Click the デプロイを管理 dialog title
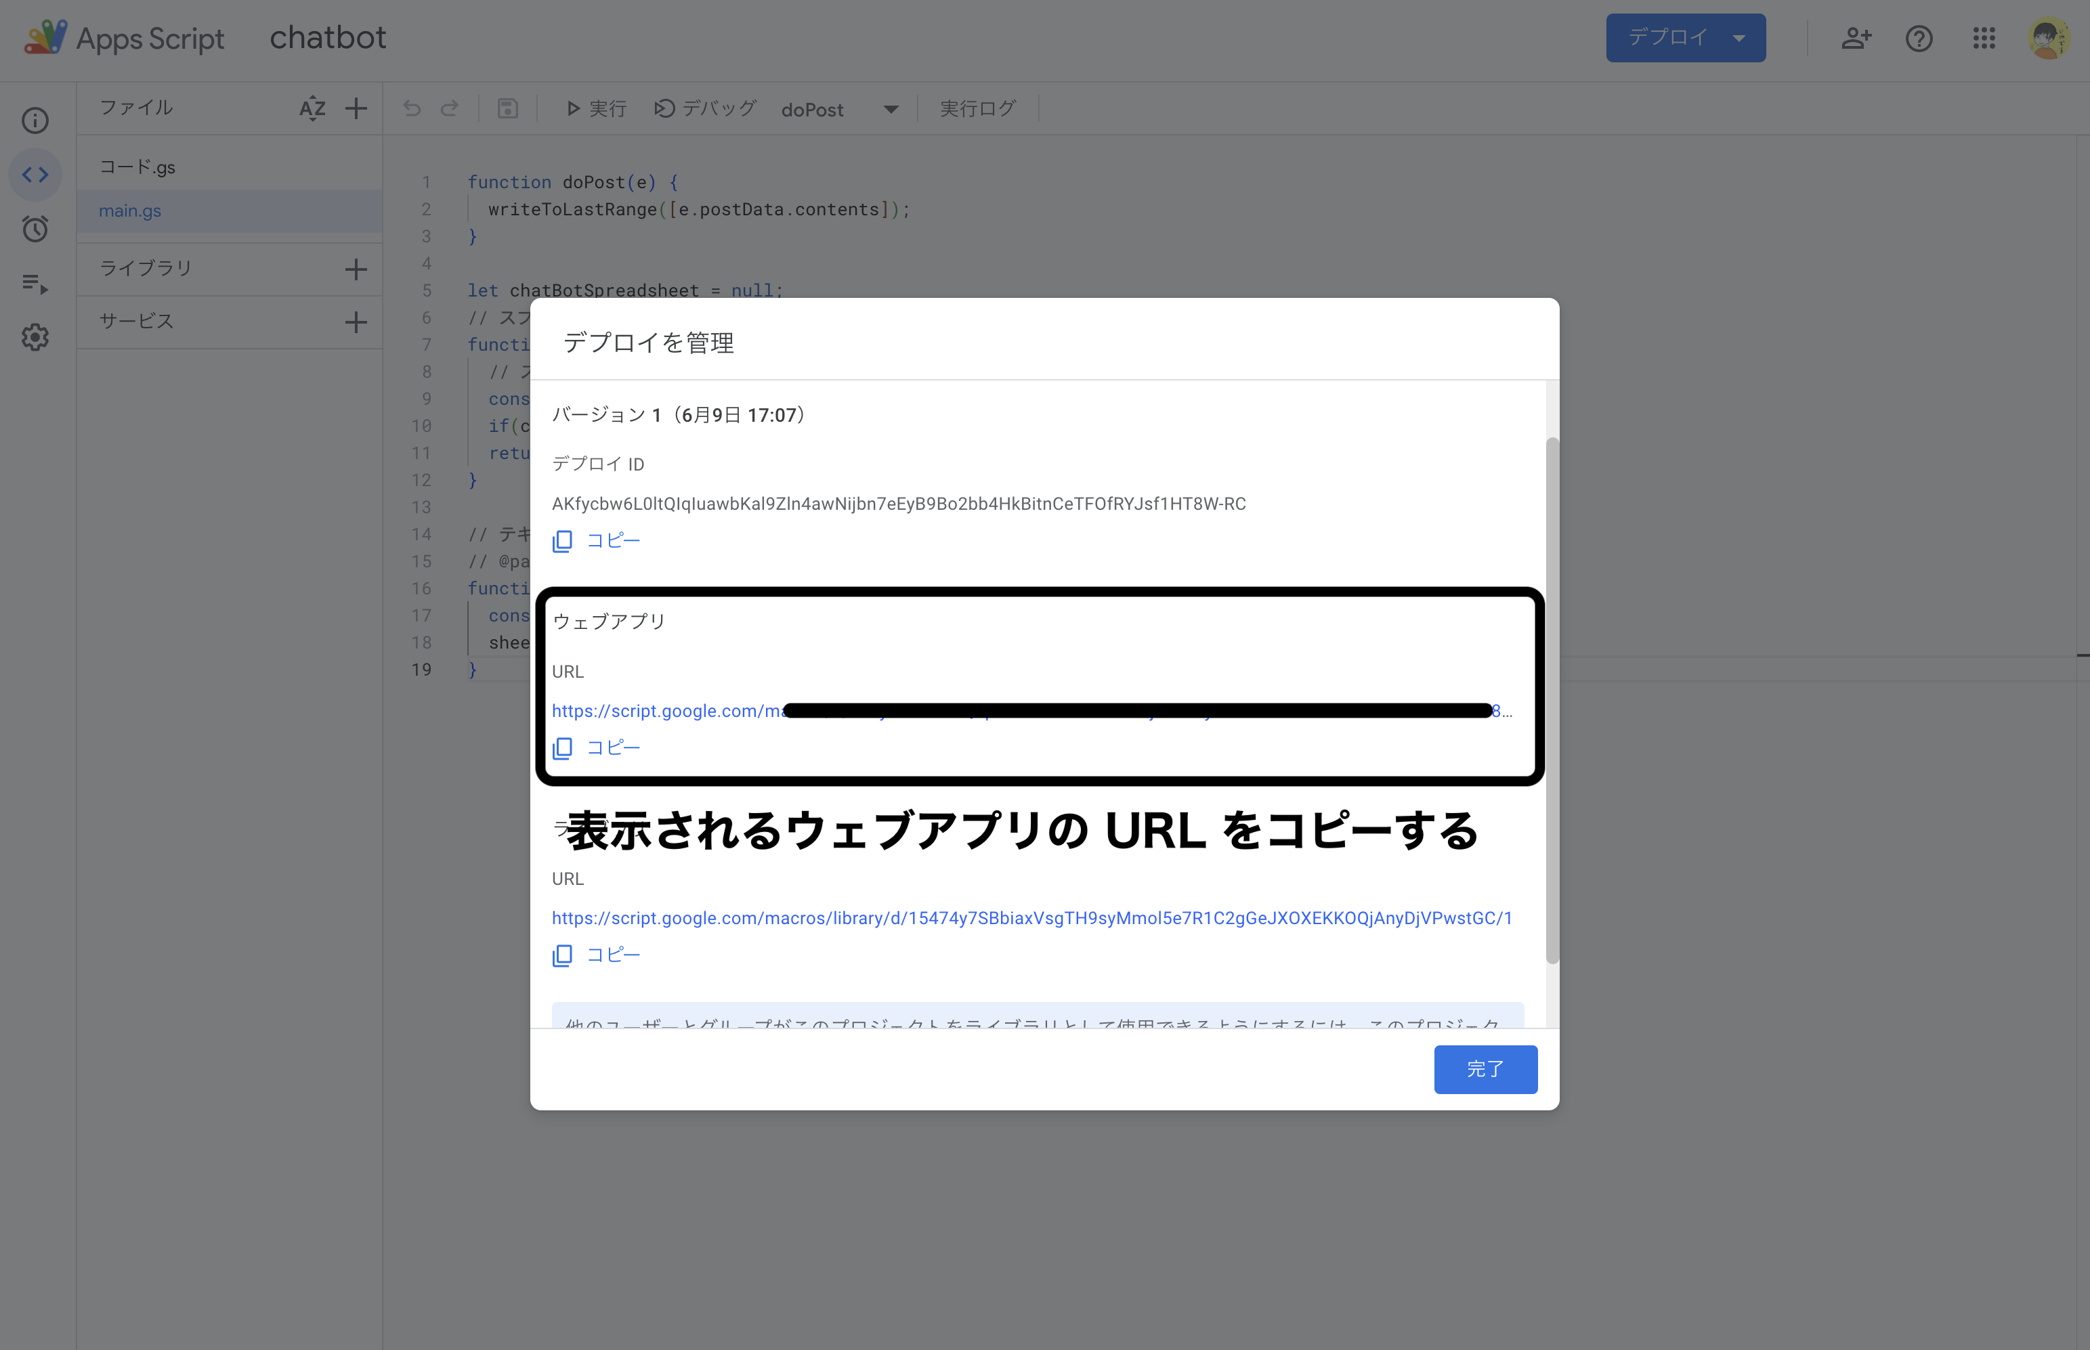The width and height of the screenshot is (2090, 1350). (649, 343)
